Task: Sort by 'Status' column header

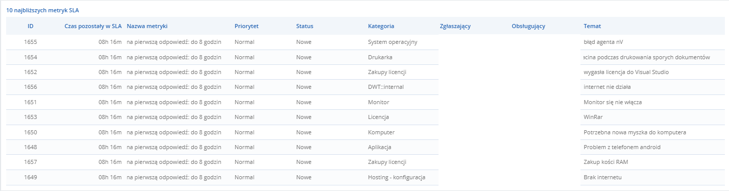Action: pos(304,26)
